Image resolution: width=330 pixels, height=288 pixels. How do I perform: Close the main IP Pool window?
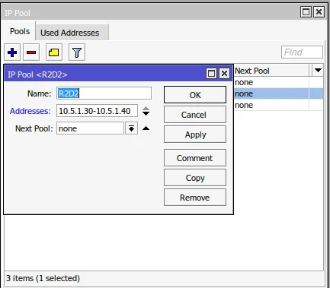(x=319, y=12)
